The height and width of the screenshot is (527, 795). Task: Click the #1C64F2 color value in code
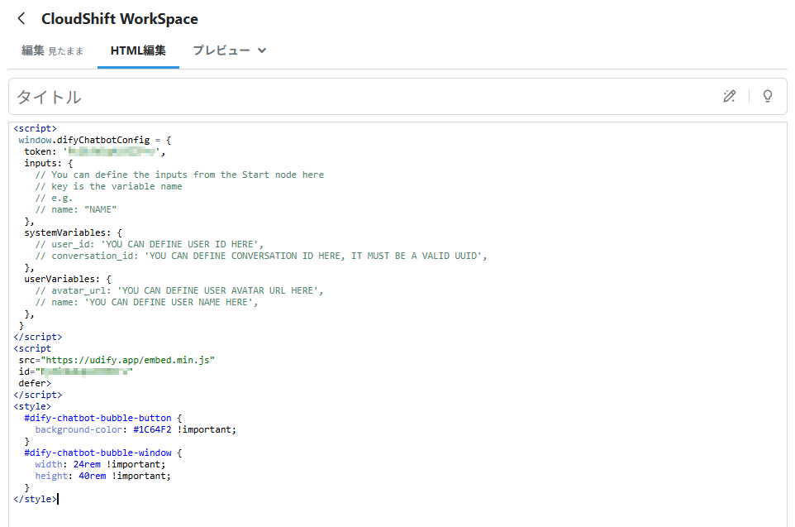pos(152,429)
